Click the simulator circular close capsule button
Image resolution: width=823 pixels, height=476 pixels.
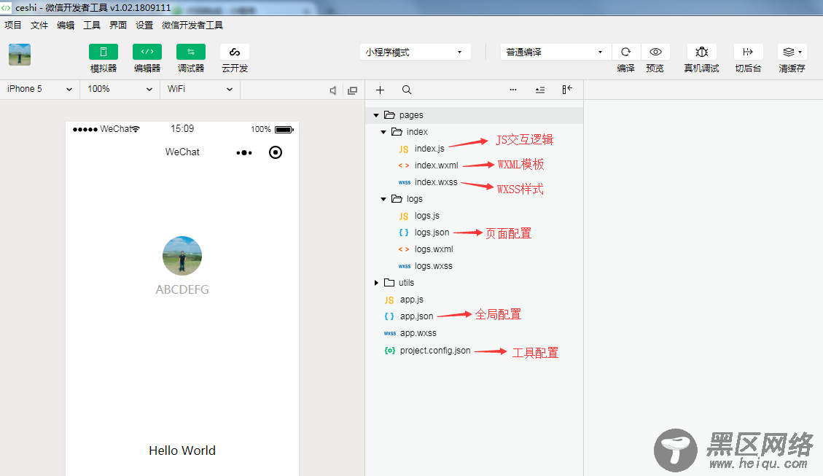[276, 152]
